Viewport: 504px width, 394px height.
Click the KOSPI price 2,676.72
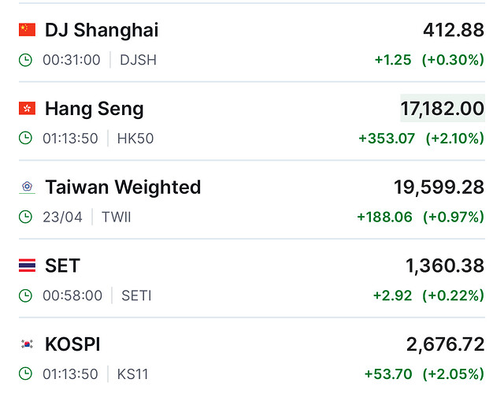[445, 344]
